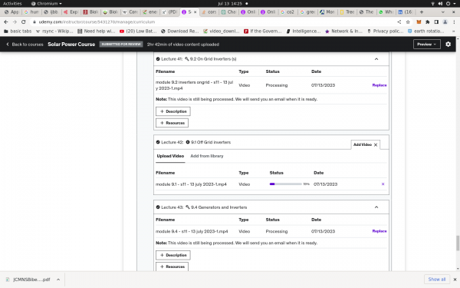Open the network indicator in top bar
Screen dimensions: 460x288
tap(432, 4)
